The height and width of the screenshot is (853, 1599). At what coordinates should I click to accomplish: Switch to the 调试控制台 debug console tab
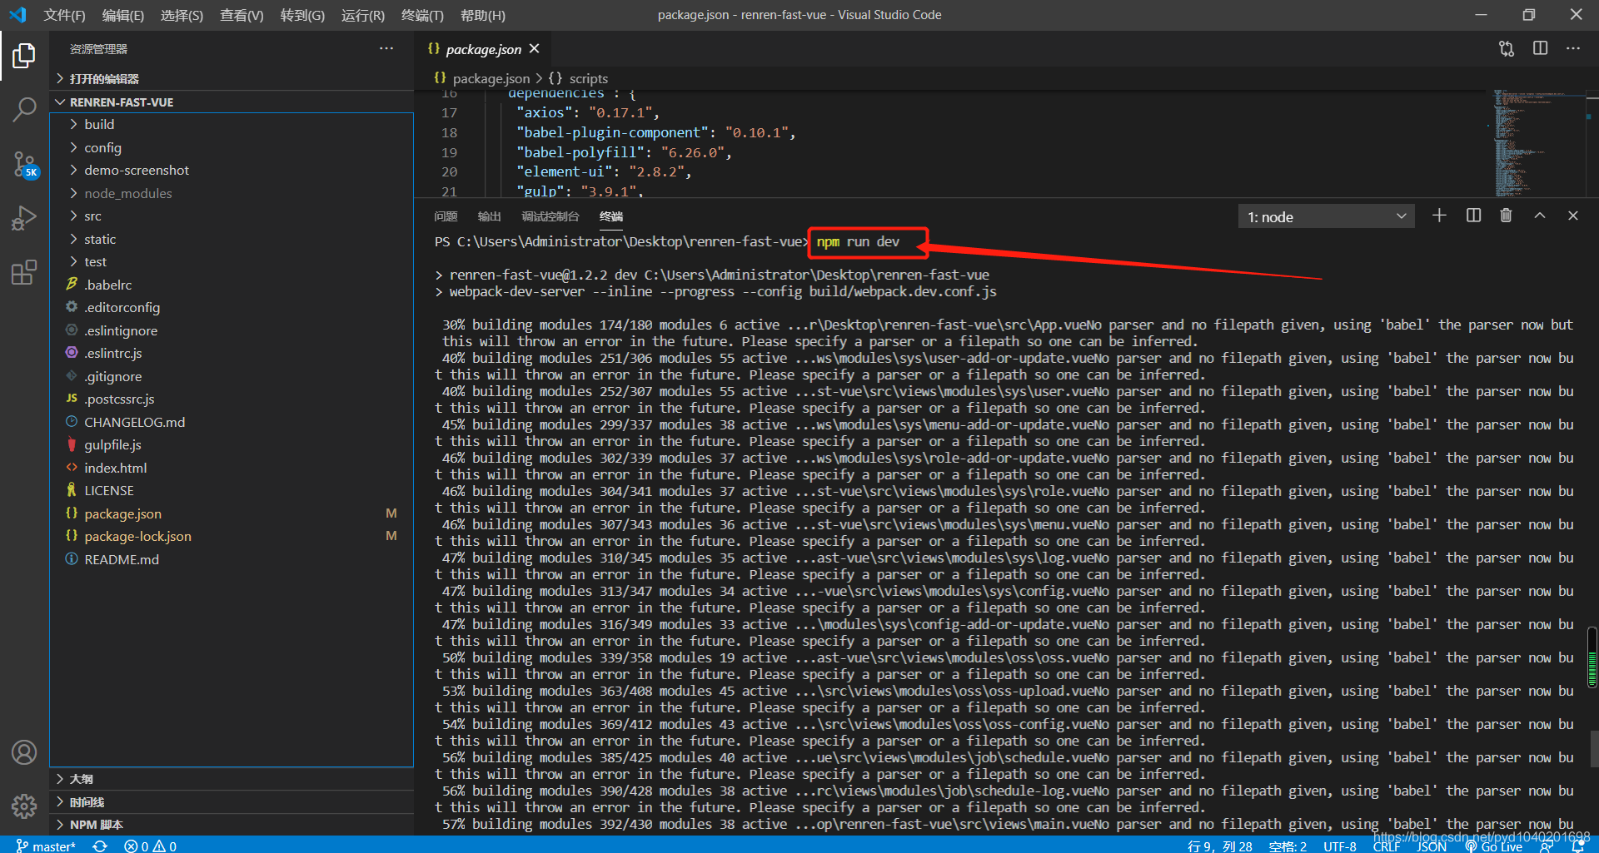(550, 216)
